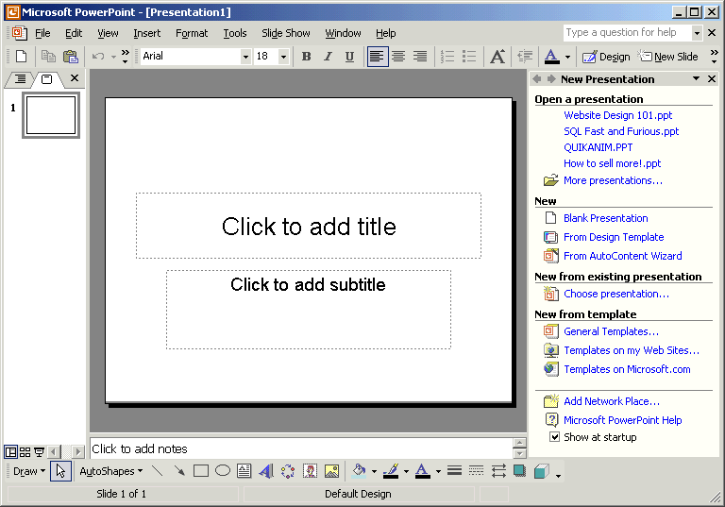Open Line Color dropdown arrow

click(407, 471)
